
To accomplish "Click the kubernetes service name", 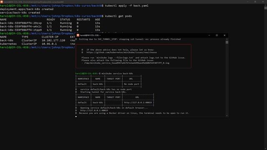I will point(8,44).
